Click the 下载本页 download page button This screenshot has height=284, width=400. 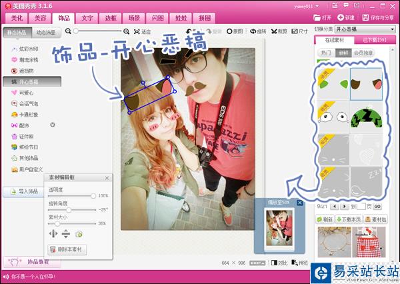click(349, 219)
